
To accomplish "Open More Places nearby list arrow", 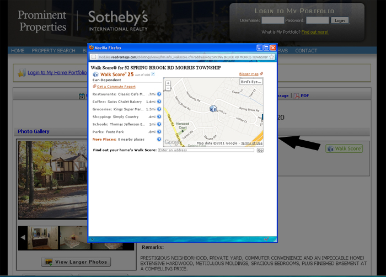I will (x=159, y=139).
